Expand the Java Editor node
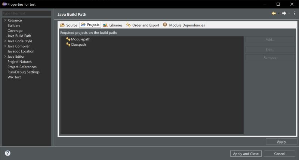 (x=5, y=56)
